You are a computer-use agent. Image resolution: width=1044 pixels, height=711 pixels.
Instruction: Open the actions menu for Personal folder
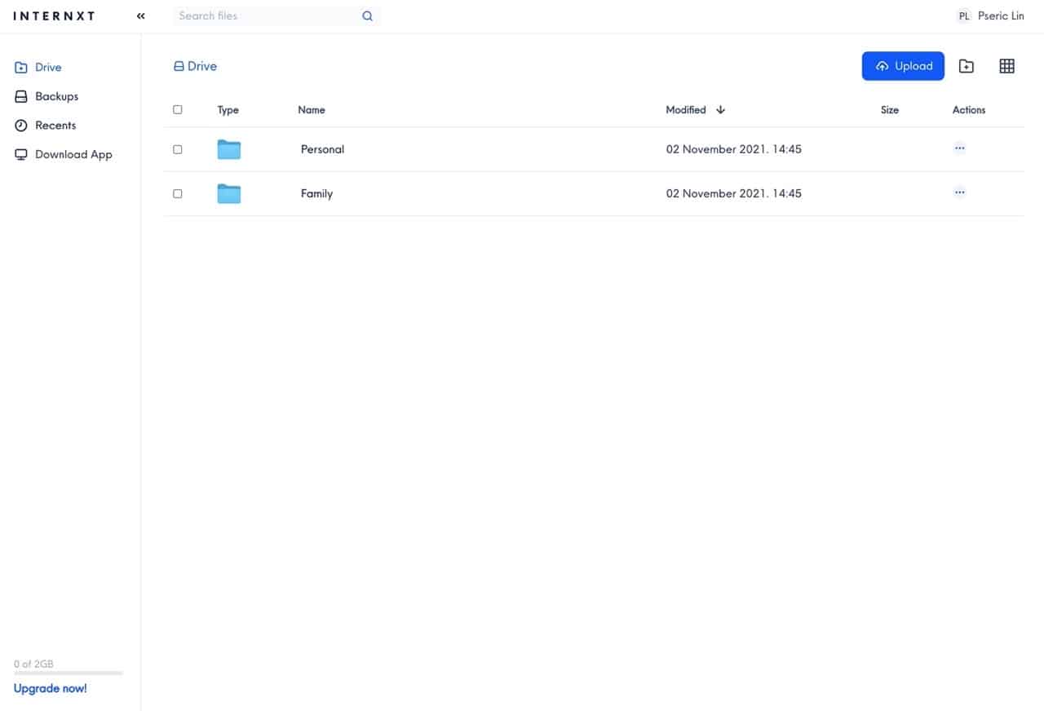959,148
